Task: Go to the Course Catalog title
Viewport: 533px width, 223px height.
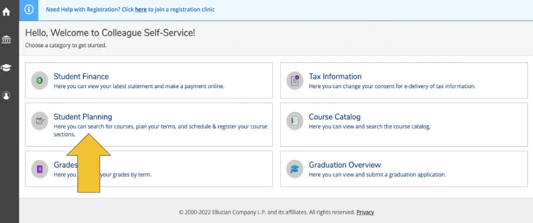Action: (x=334, y=117)
